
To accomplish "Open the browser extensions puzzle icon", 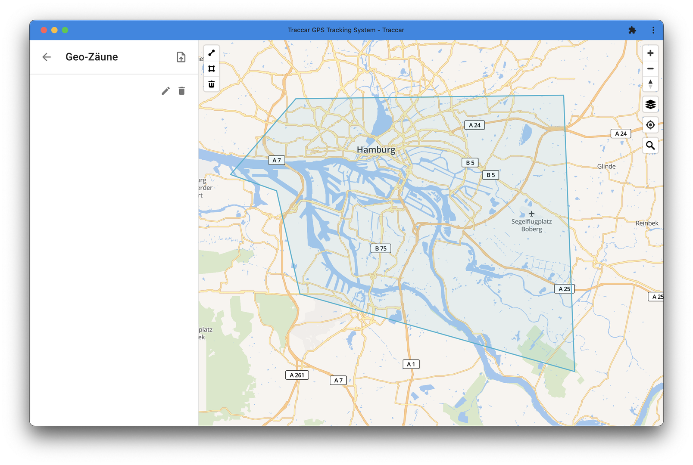I will (632, 30).
